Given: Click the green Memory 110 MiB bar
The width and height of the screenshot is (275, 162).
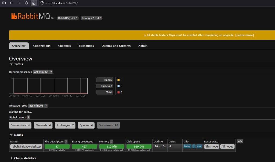Looking at the screenshot, I should coord(111,146).
